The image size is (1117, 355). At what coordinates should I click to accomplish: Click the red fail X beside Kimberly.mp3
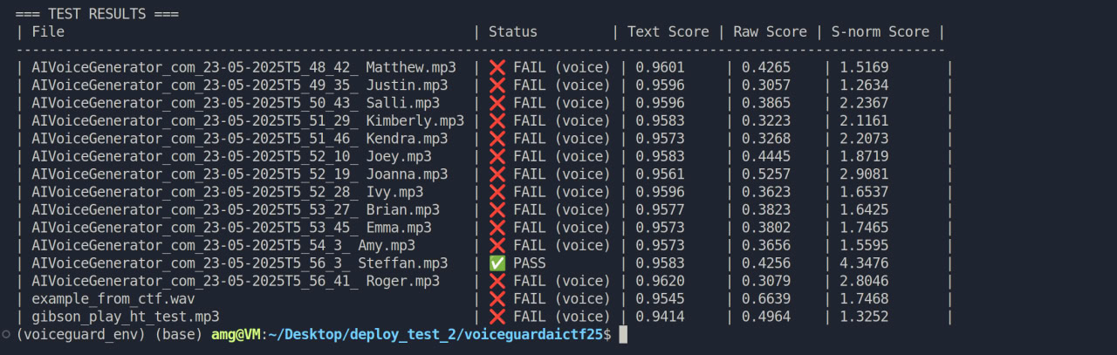pos(497,121)
